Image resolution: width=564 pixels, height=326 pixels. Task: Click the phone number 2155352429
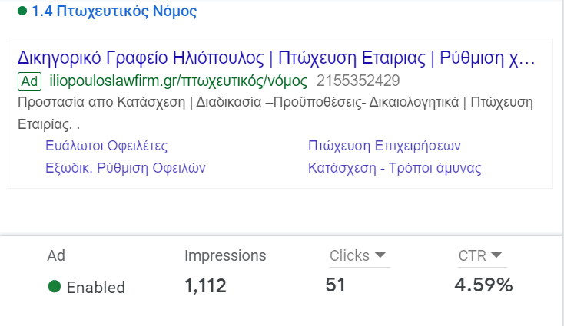coord(358,81)
